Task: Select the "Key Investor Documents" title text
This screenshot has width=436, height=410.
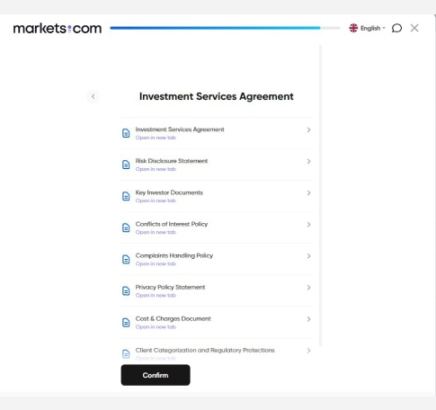Action: click(x=169, y=192)
